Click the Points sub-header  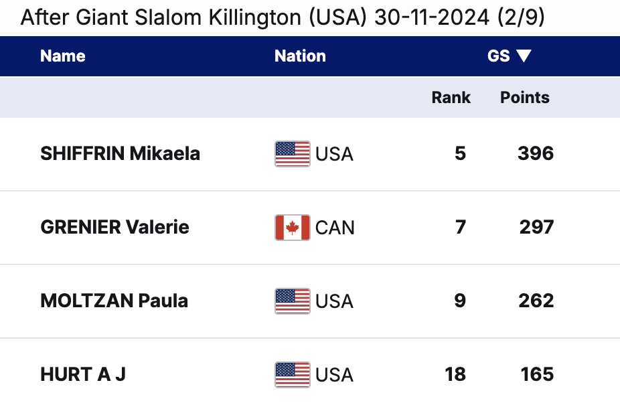point(525,98)
